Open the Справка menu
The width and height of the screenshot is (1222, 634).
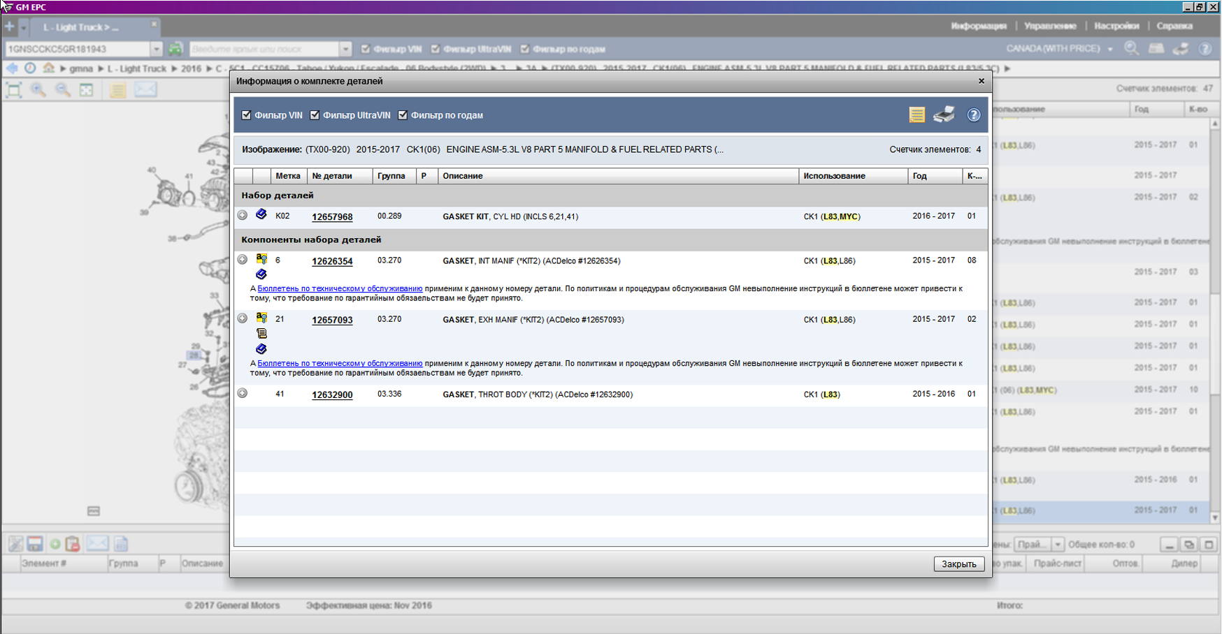[1174, 26]
